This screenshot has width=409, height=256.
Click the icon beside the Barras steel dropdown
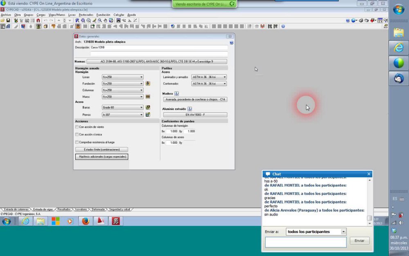tap(148, 107)
